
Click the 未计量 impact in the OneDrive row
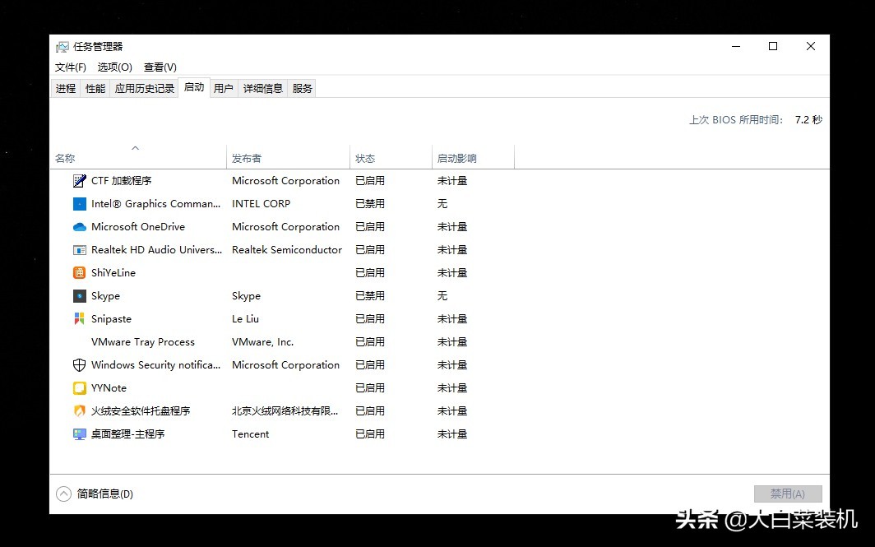[x=452, y=227]
